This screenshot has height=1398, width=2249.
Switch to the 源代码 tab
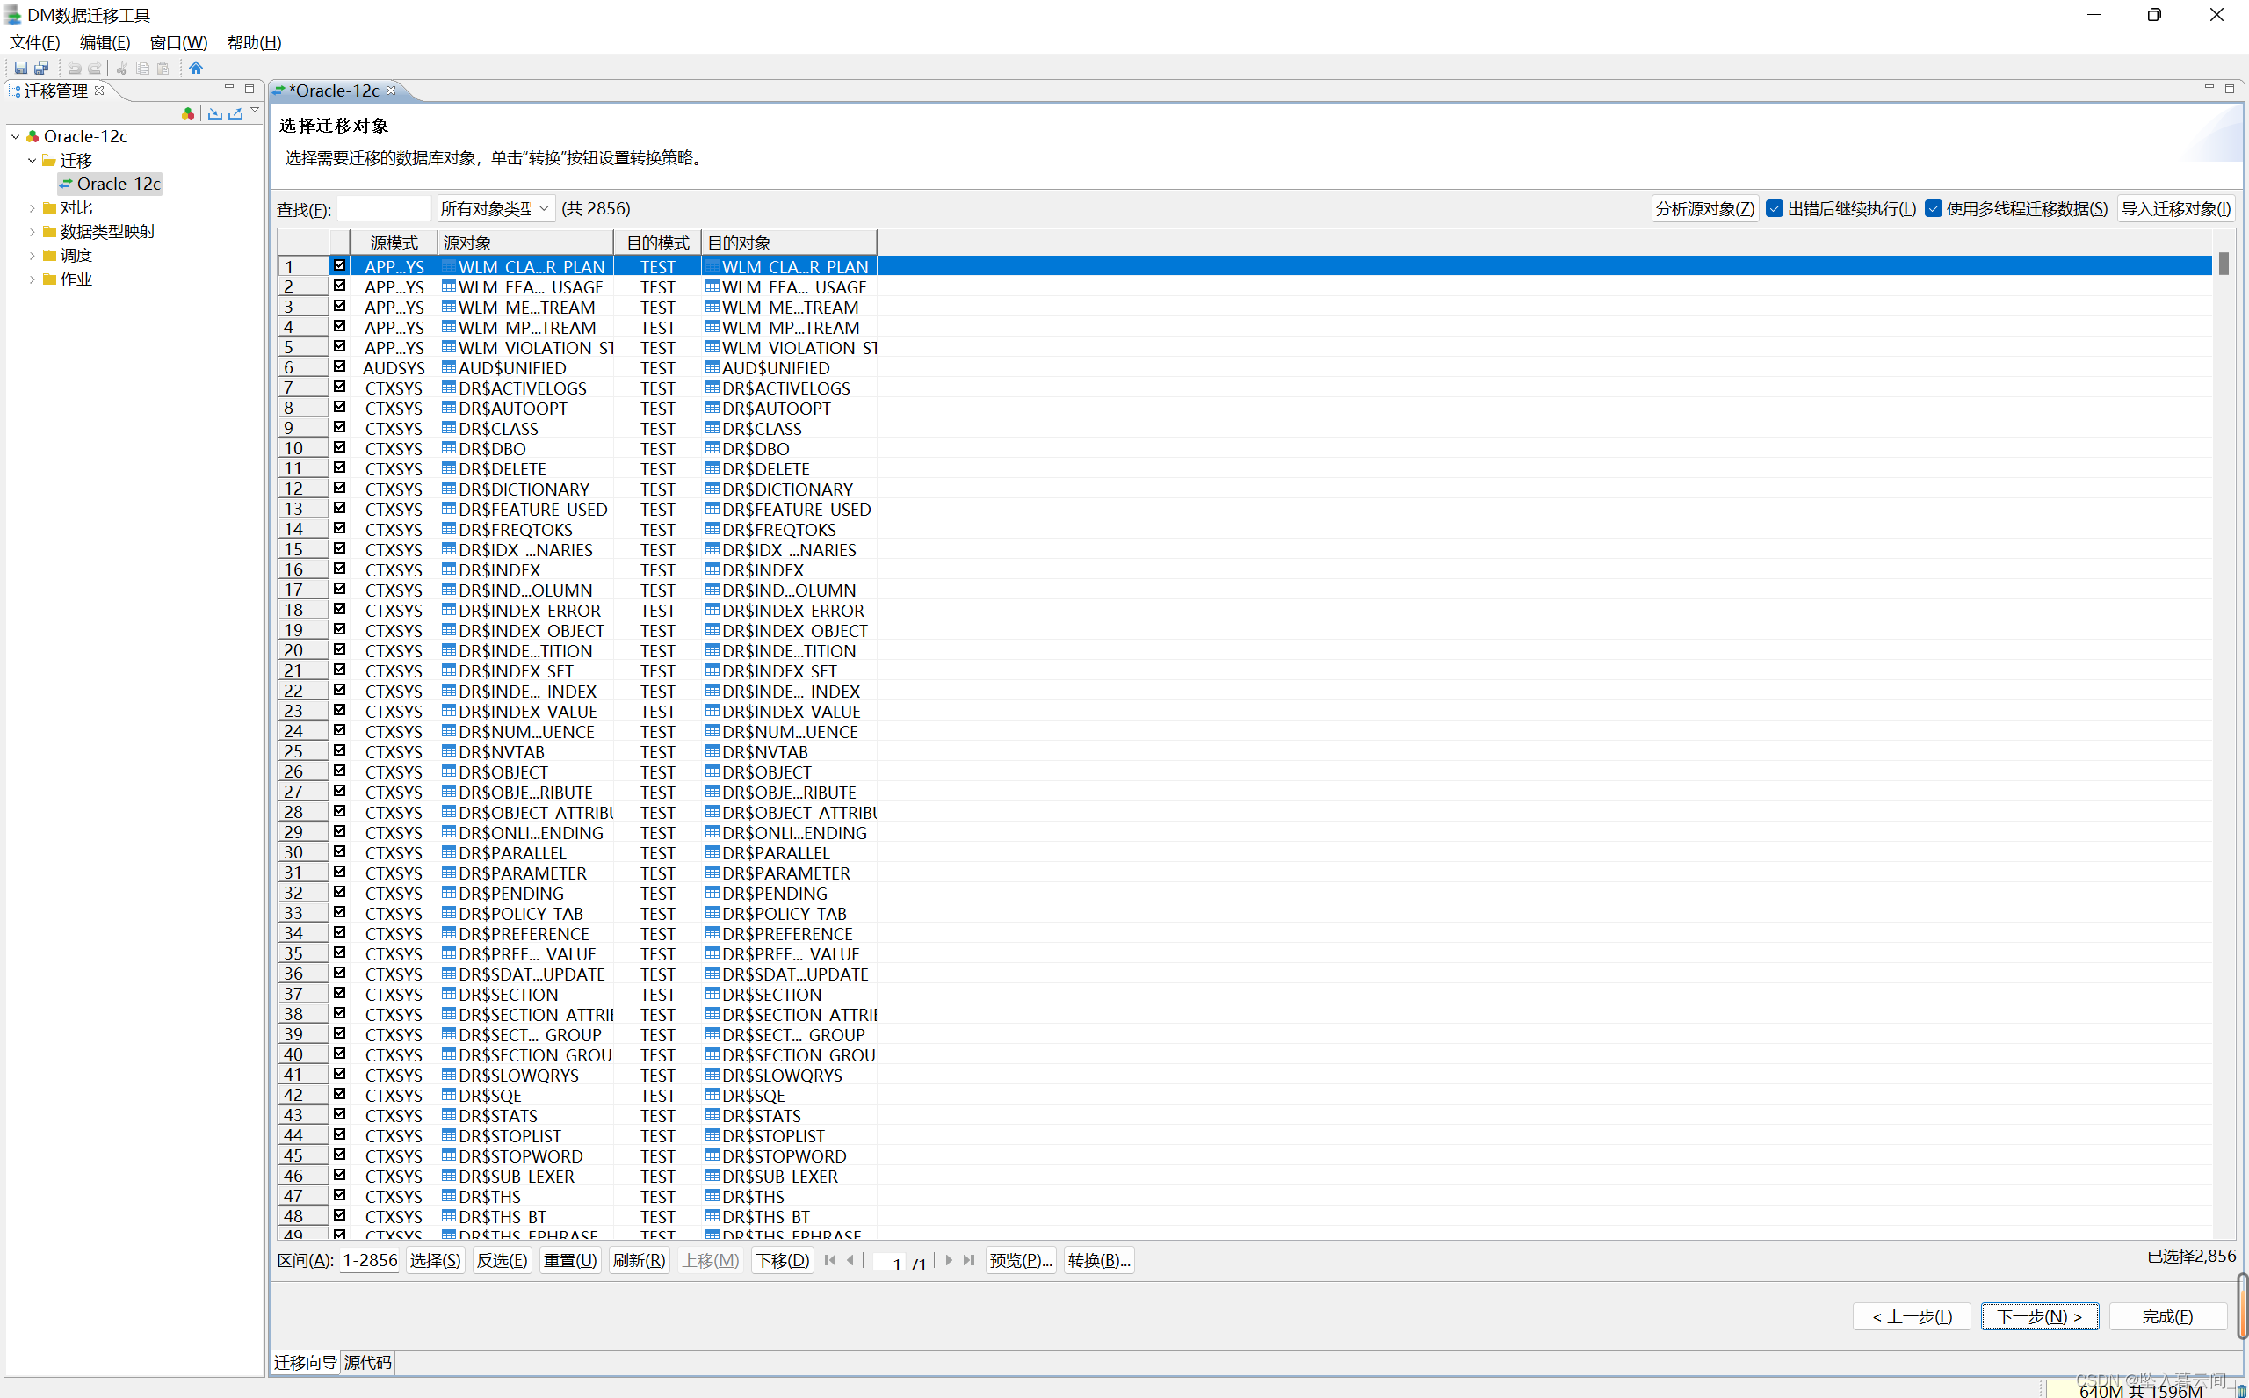tap(367, 1362)
